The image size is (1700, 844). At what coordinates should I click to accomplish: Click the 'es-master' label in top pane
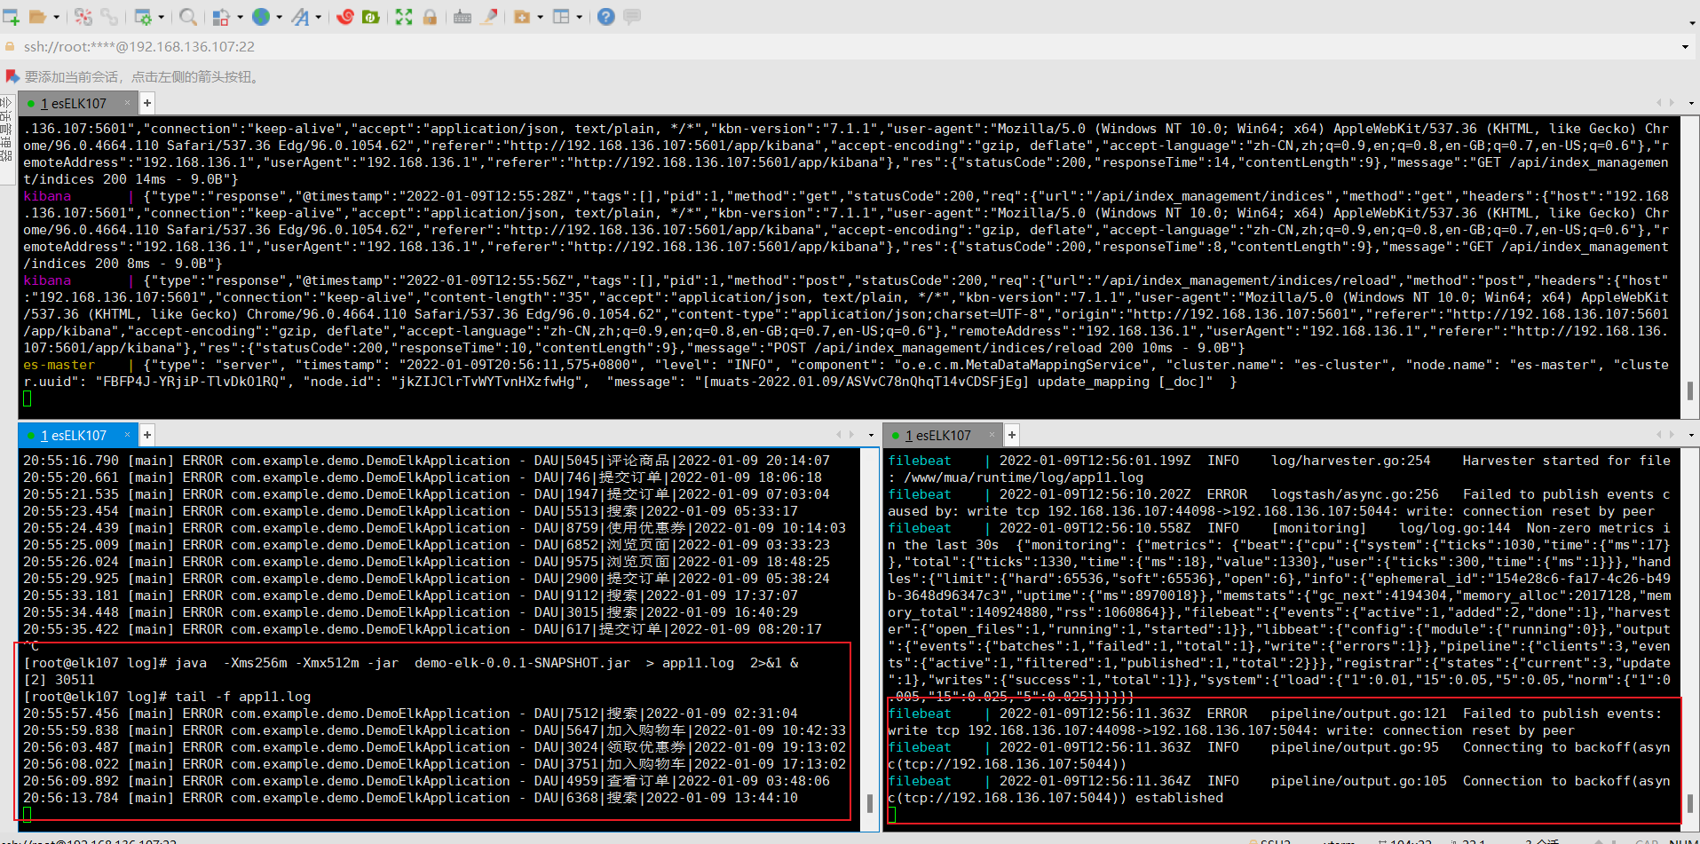point(59,365)
